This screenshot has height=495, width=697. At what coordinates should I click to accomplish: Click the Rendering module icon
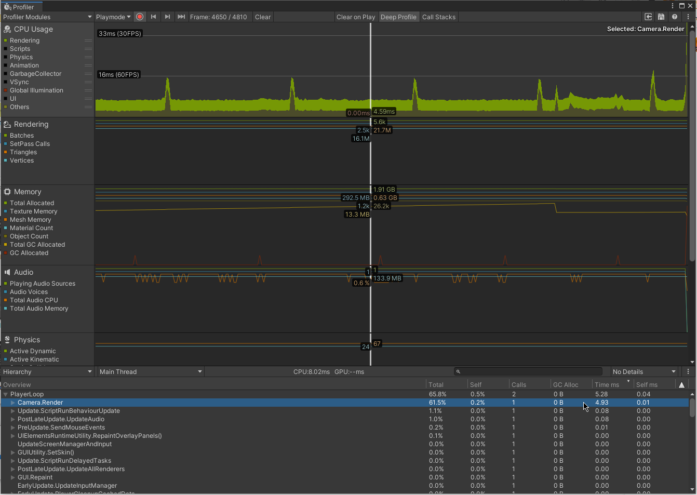7,124
